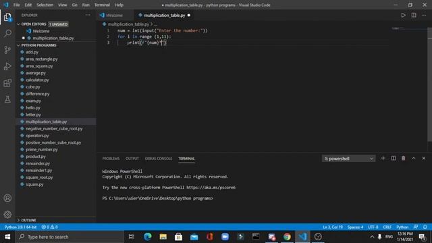Click breadcrumb multiplication_table.py above editor
This screenshot has width=432, height=243.
tap(128, 24)
